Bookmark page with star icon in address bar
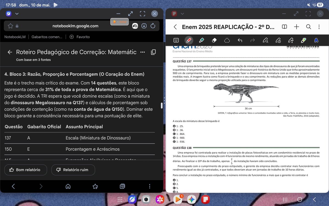The height and width of the screenshot is (206, 329). (x=10, y=26)
